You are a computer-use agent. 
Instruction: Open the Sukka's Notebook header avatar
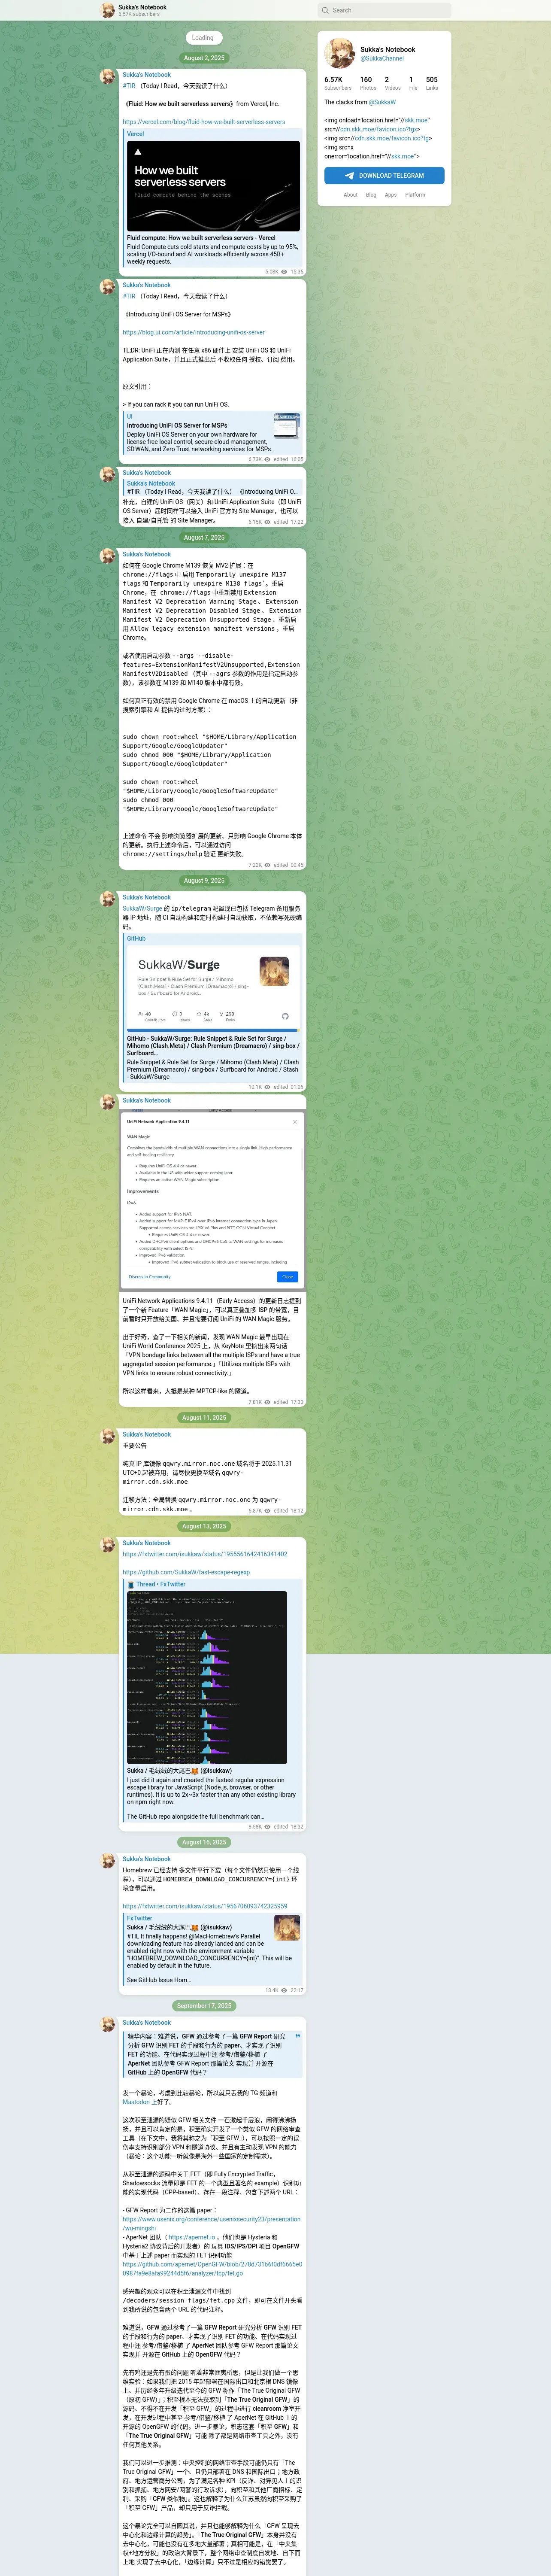click(x=108, y=10)
